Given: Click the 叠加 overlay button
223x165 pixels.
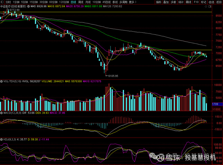Looking at the screenshot, I should click(x=166, y=2).
